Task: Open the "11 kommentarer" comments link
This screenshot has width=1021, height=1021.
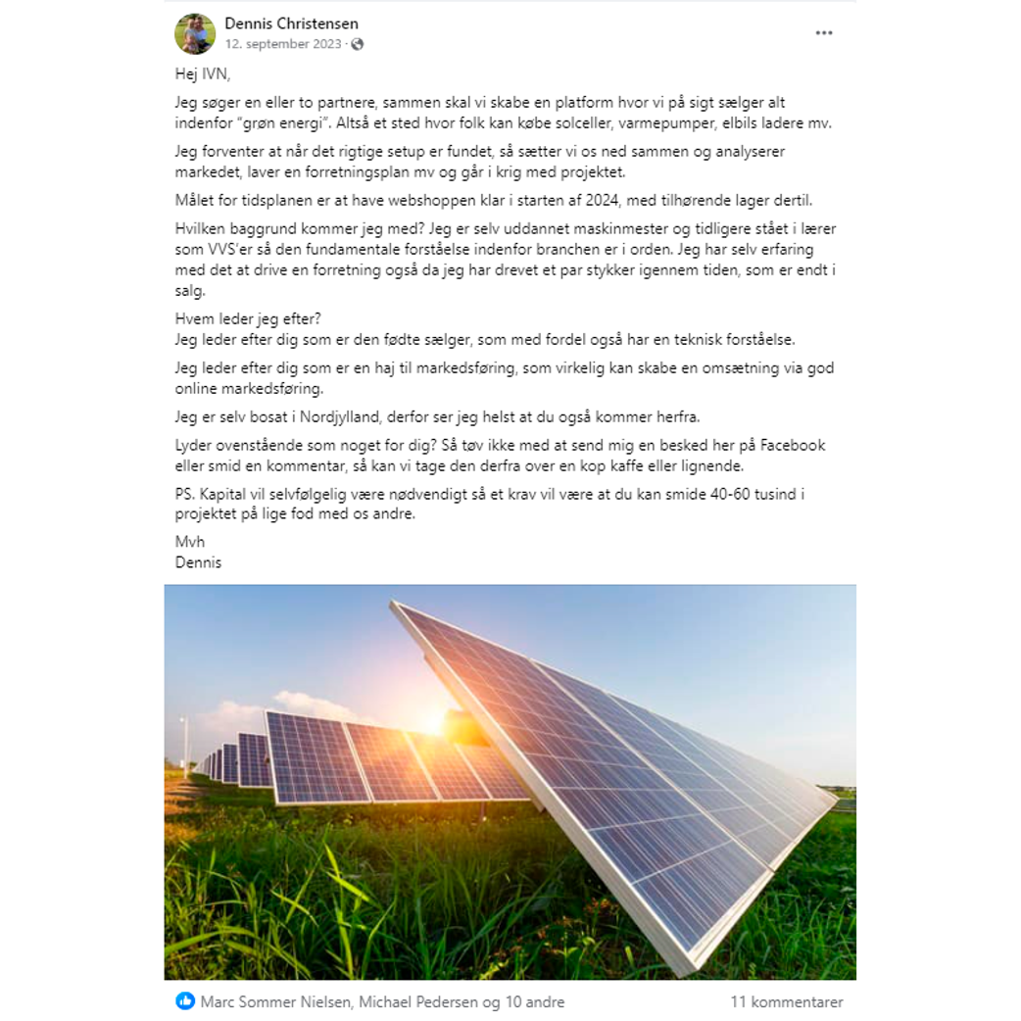Action: pyautogui.click(x=786, y=1001)
